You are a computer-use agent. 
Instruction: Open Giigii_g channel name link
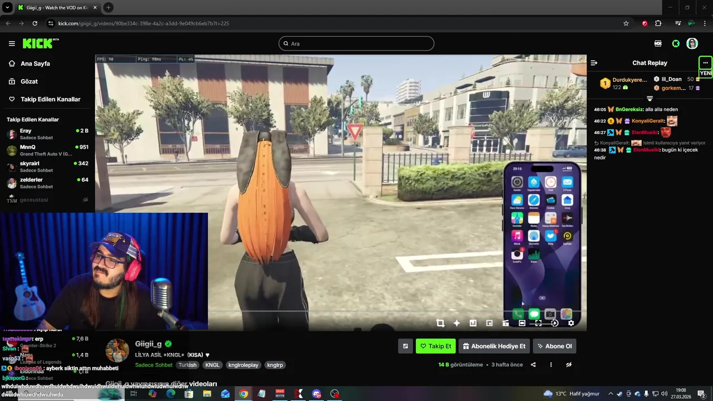pyautogui.click(x=148, y=344)
